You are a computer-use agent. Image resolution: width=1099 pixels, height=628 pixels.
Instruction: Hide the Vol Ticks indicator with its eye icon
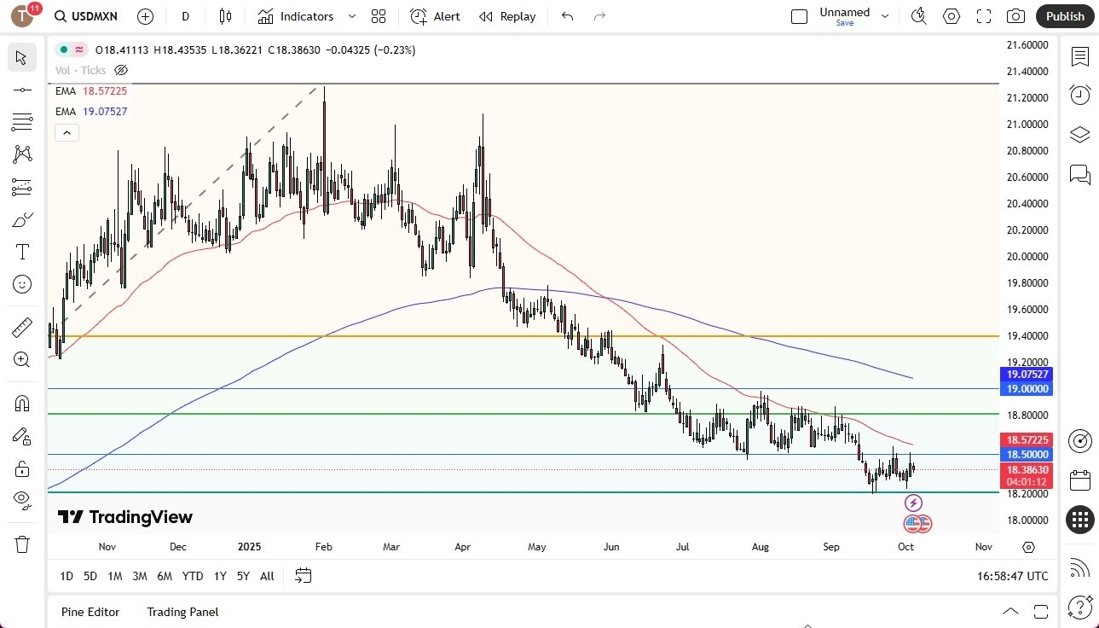121,70
